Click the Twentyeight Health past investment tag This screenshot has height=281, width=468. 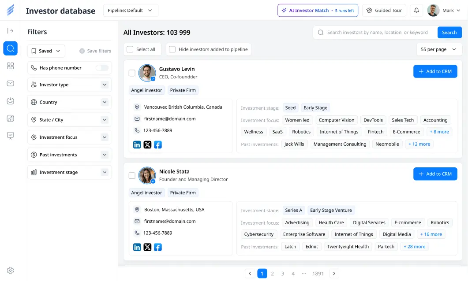pyautogui.click(x=348, y=247)
